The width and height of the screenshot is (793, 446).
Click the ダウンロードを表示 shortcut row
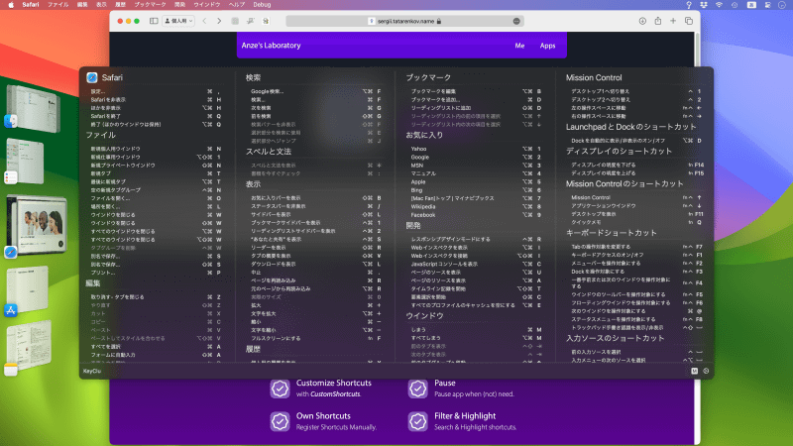coord(316,264)
